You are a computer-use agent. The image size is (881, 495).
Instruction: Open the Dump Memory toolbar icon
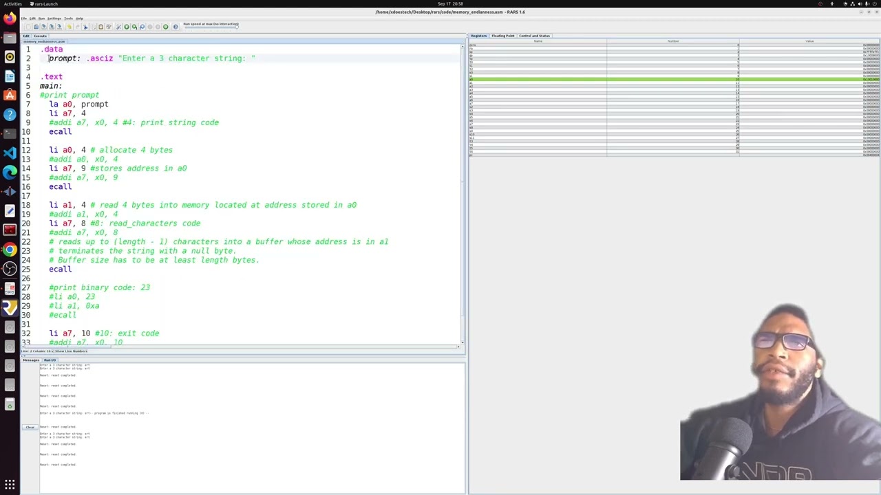[x=59, y=27]
